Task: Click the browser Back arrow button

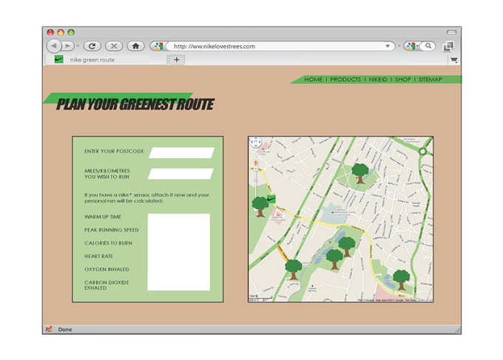Action: pyautogui.click(x=54, y=46)
